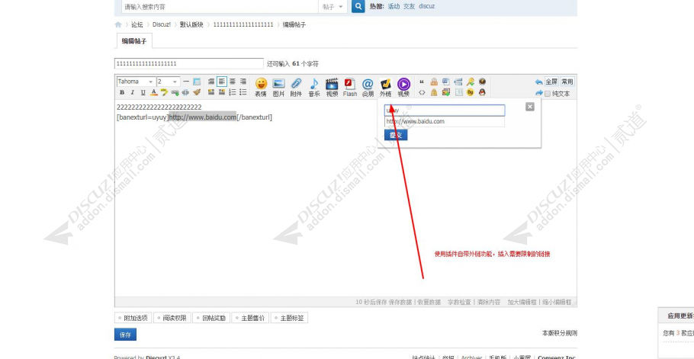Insert hyperlink chain icon
Image resolution: width=694 pixels, height=359 pixels.
(175, 92)
